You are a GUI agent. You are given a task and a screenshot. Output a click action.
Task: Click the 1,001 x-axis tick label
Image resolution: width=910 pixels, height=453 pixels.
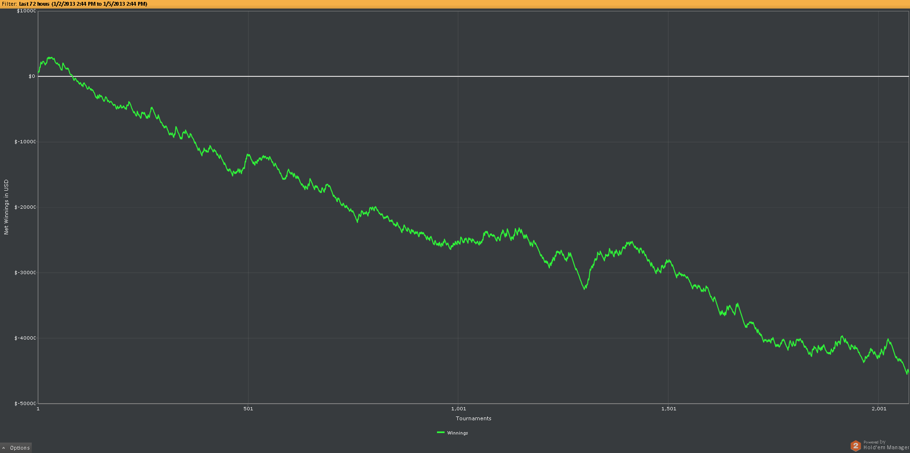pyautogui.click(x=458, y=409)
